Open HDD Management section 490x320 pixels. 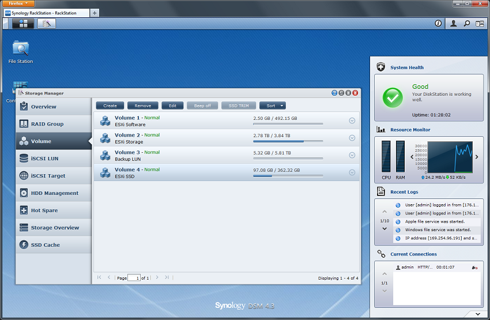point(54,193)
